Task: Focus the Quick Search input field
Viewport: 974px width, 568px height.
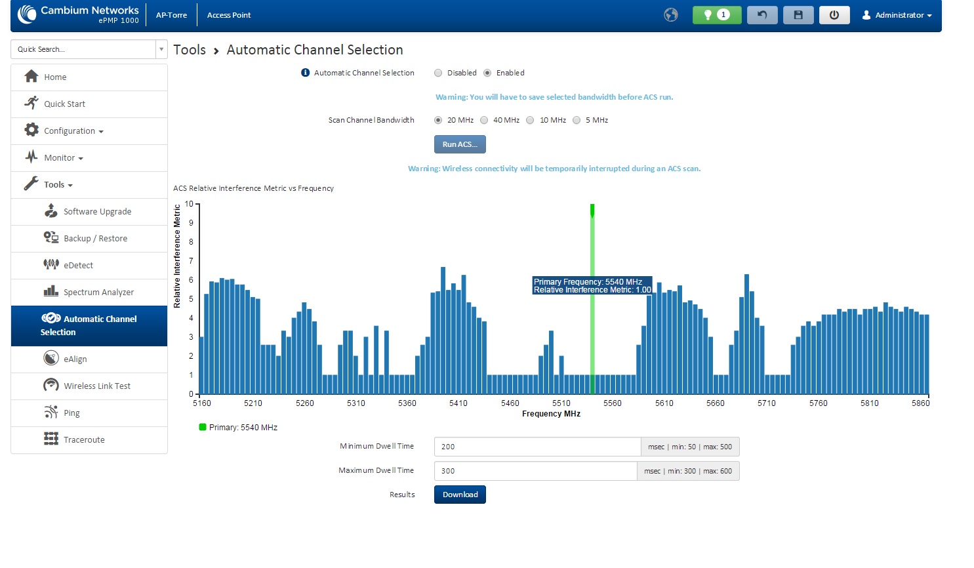Action: pyautogui.click(x=83, y=49)
